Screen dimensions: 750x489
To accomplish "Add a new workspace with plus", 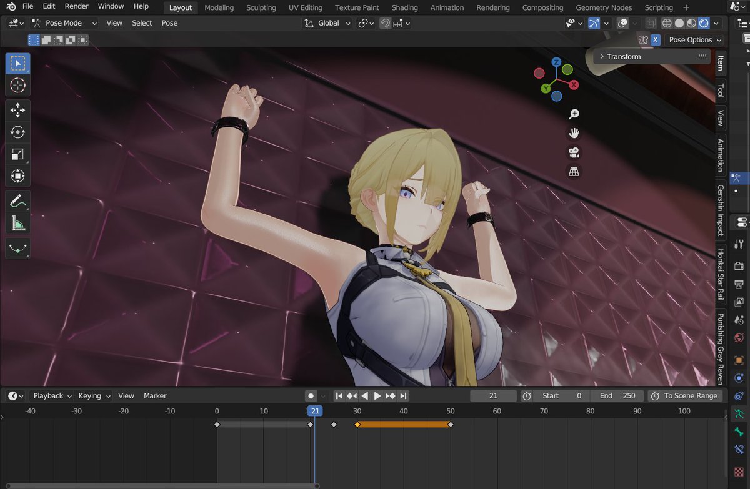I will 686,7.
